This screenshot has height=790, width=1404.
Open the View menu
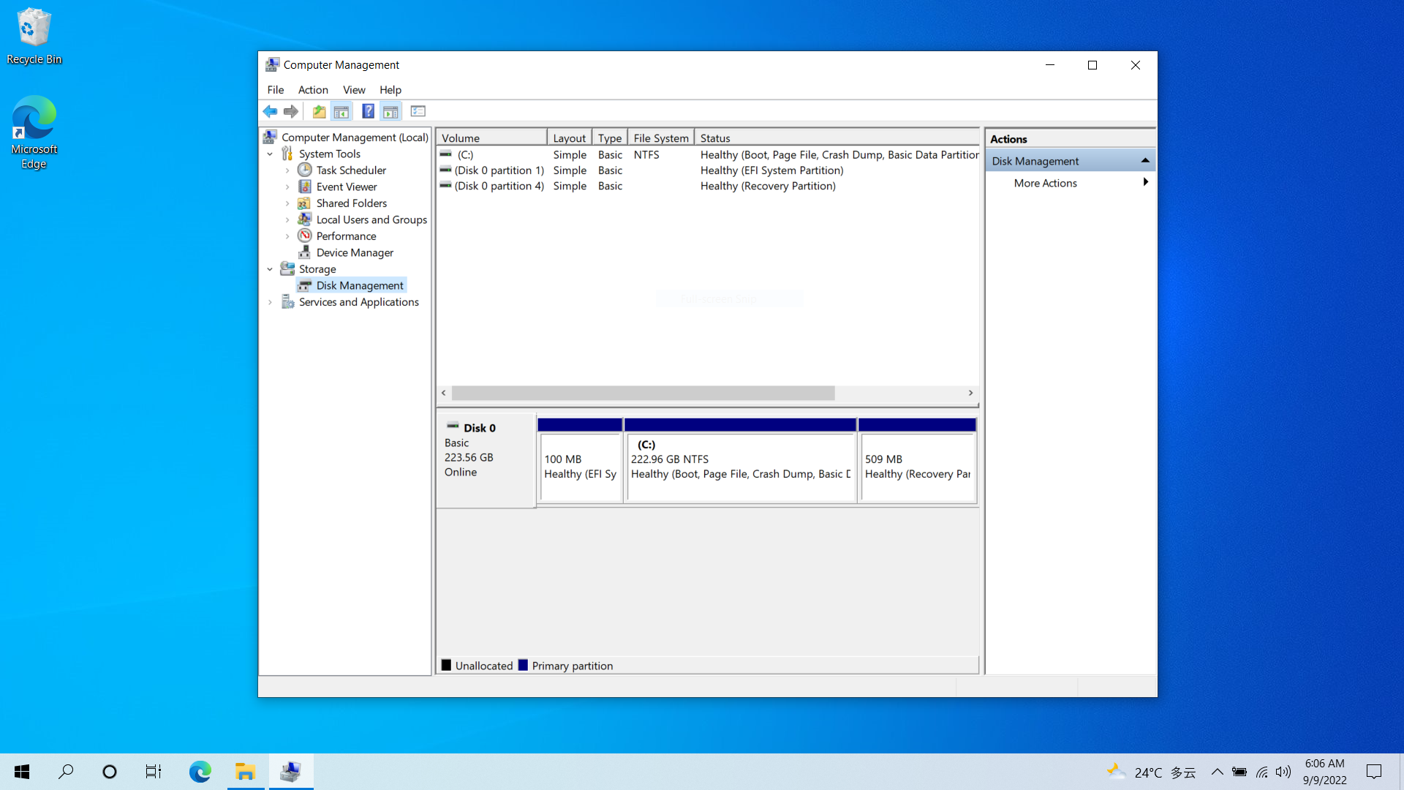pyautogui.click(x=354, y=90)
